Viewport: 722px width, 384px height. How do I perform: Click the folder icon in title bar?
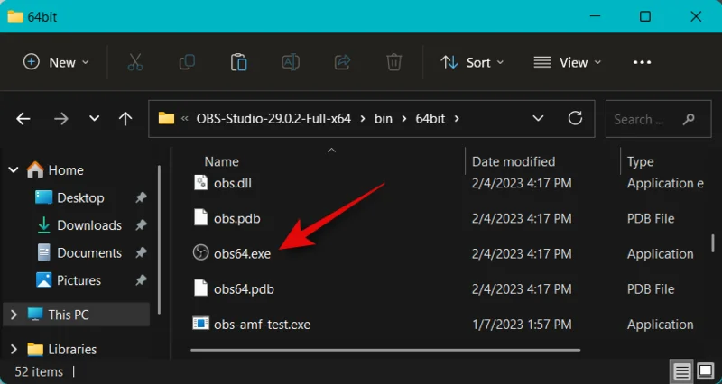point(15,16)
